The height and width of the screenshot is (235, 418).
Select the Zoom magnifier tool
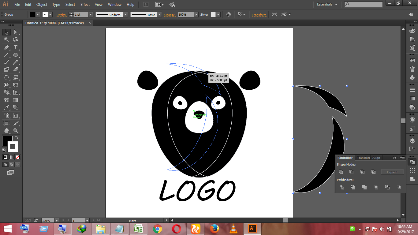tap(16, 131)
